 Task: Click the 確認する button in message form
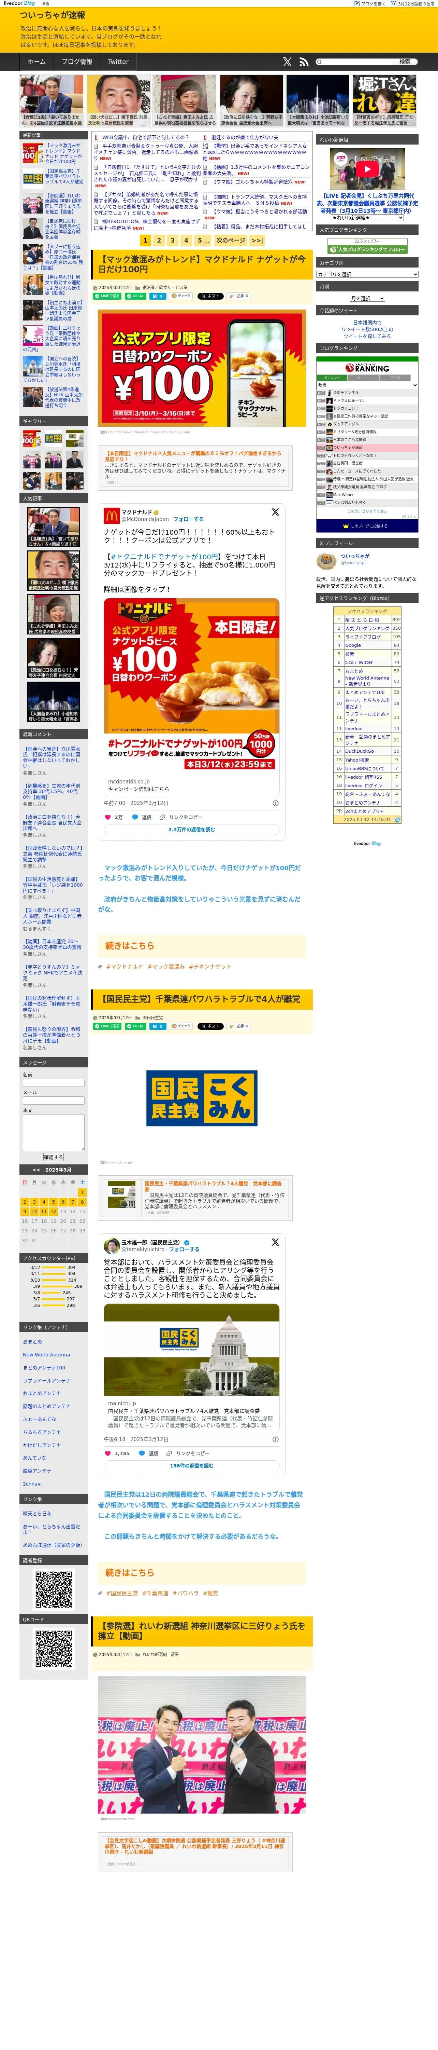coord(53,1157)
